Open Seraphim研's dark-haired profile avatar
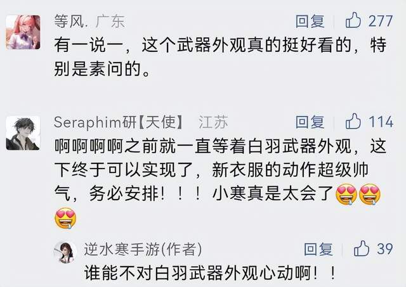This screenshot has height=287, width=406. point(23,133)
